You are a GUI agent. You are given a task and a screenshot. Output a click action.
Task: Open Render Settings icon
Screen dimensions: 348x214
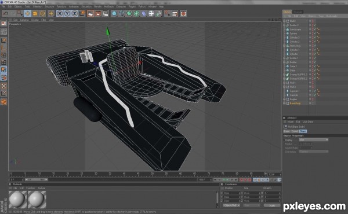(106, 13)
